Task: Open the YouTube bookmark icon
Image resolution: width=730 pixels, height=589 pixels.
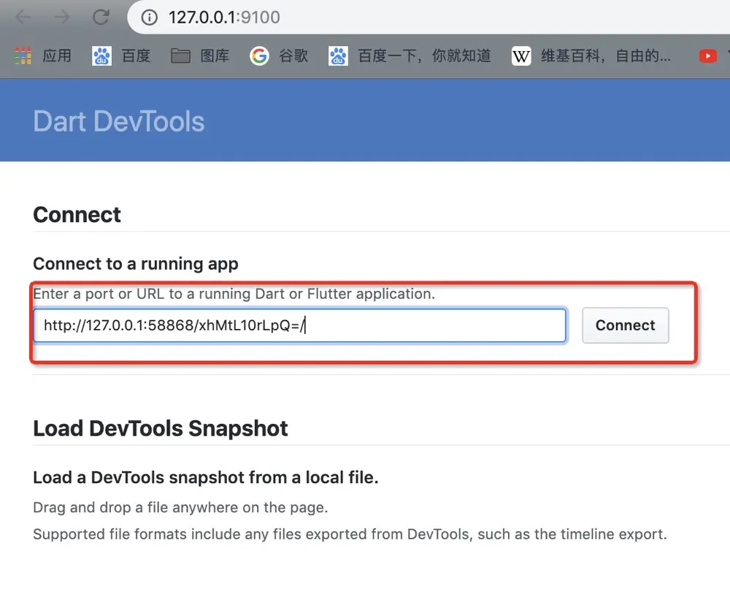Action: pyautogui.click(x=707, y=56)
